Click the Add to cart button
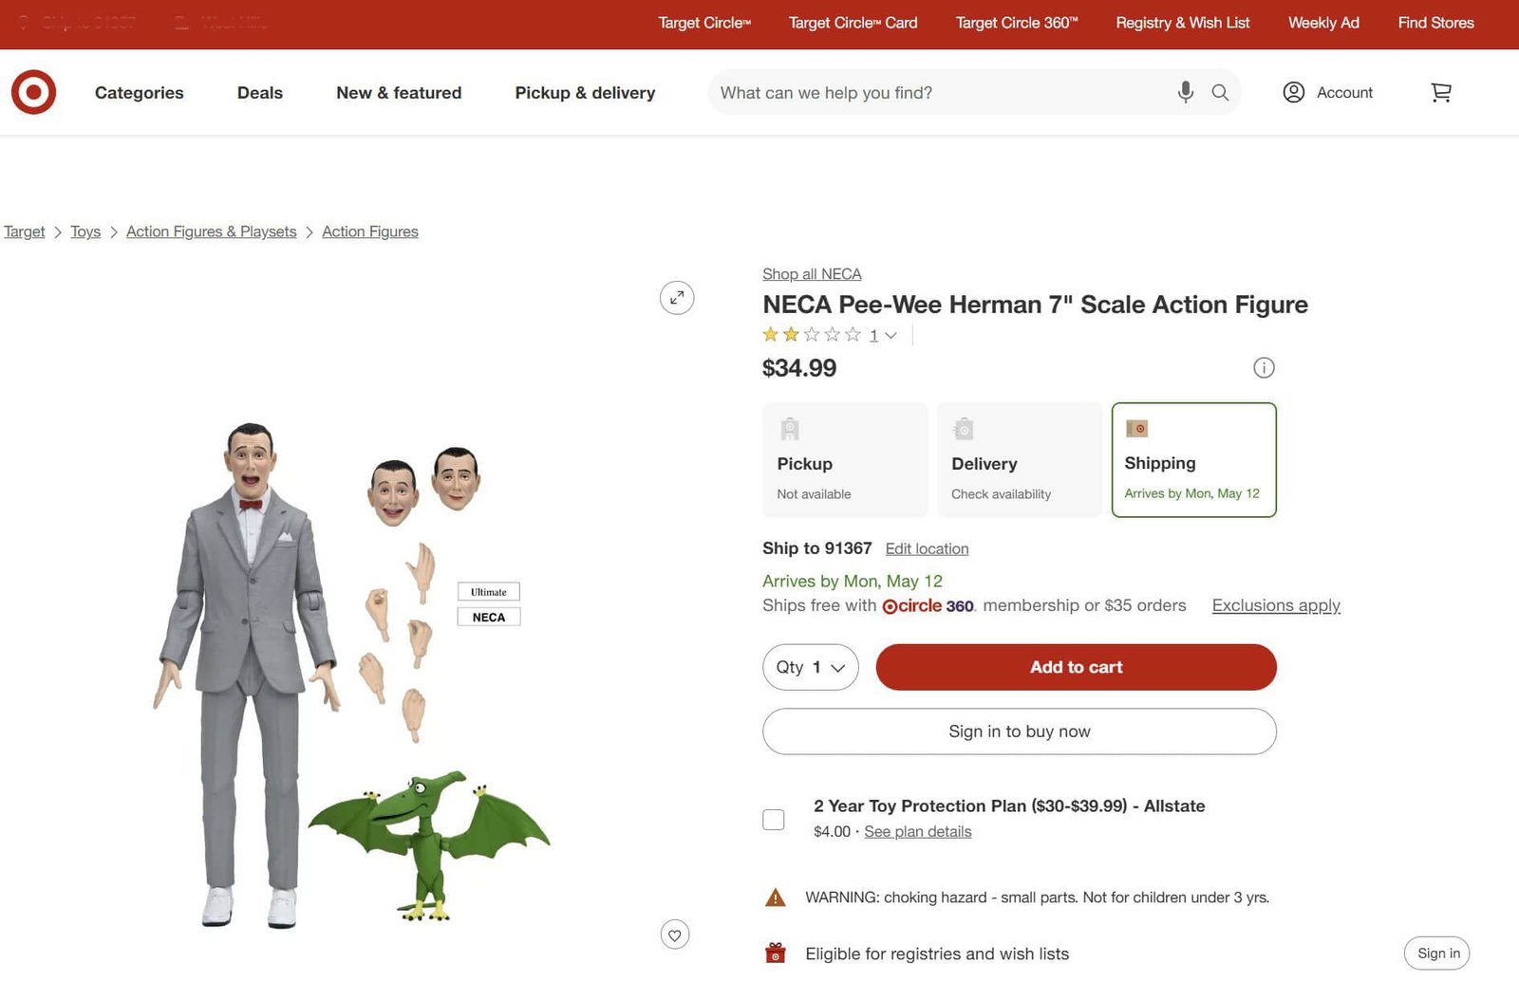 point(1076,667)
